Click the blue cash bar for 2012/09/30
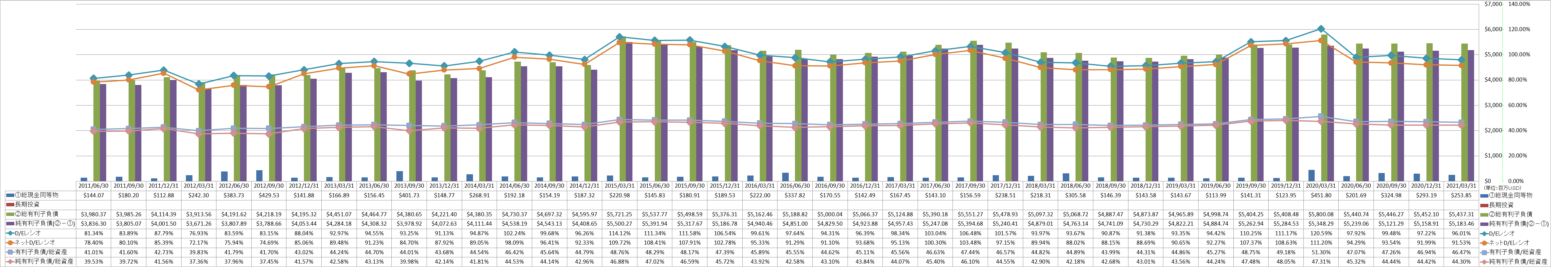This screenshot has height=267, width=1551. (x=259, y=175)
